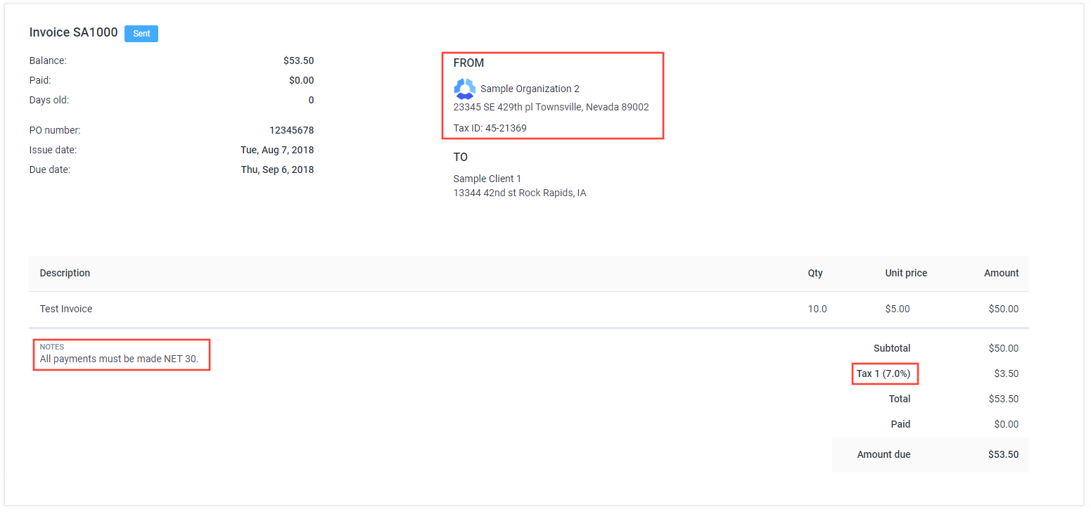Open the Sample Client 1 name
1091x512 pixels.
click(487, 179)
